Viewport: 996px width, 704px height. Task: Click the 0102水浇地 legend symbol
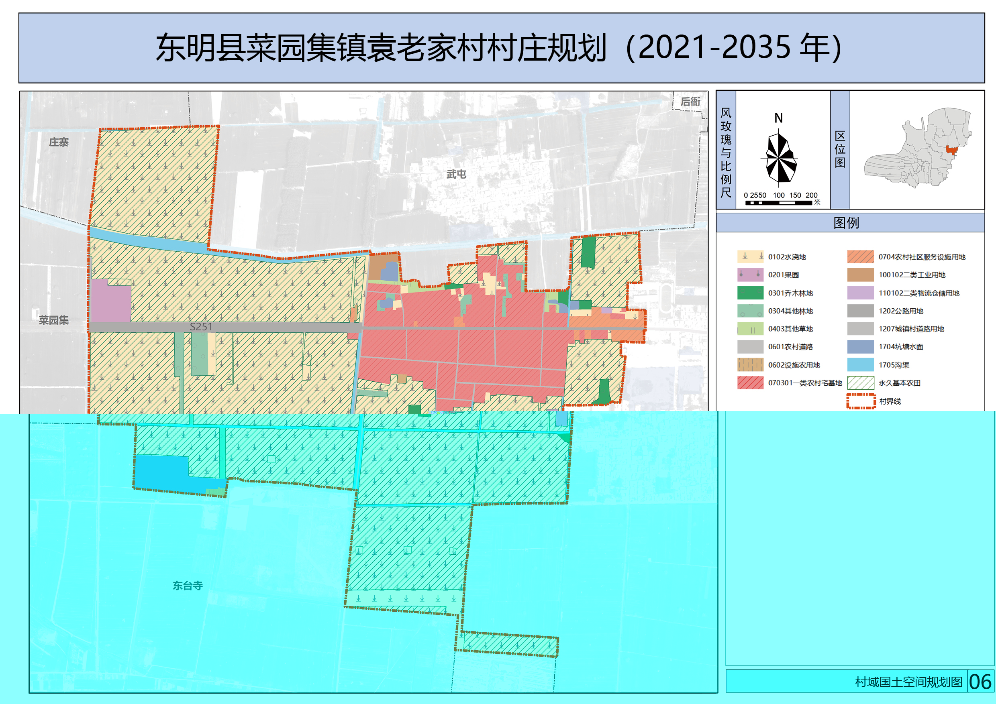(750, 256)
